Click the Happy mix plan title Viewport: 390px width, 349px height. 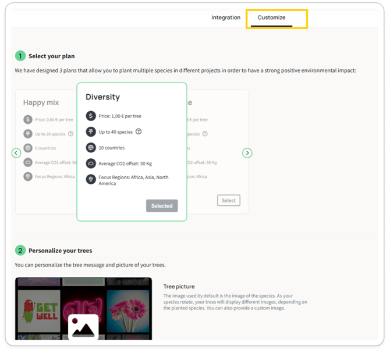(41, 102)
